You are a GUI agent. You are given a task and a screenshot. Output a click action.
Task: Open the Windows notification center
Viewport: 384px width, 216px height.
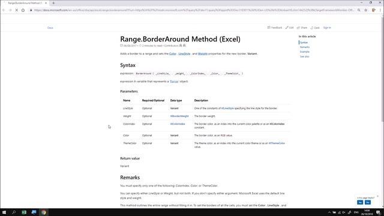click(378, 212)
